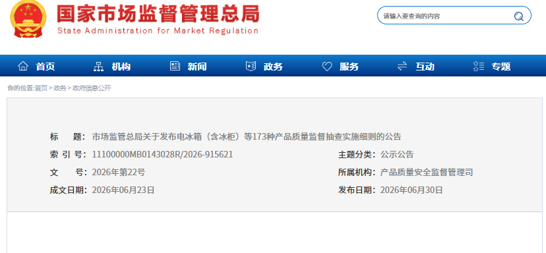Open the 新闻 navigation menu item
Screen dimensions: 546x253
click(197, 67)
